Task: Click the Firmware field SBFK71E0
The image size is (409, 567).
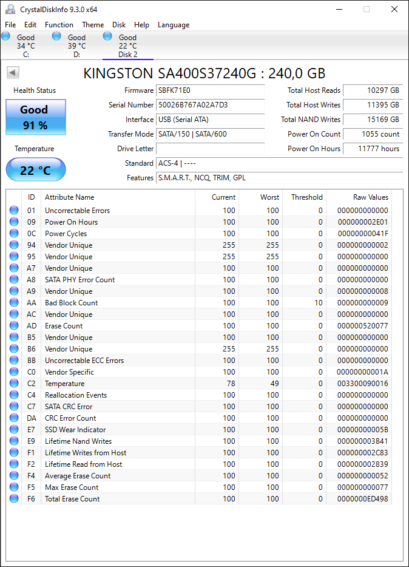Action: click(x=211, y=90)
